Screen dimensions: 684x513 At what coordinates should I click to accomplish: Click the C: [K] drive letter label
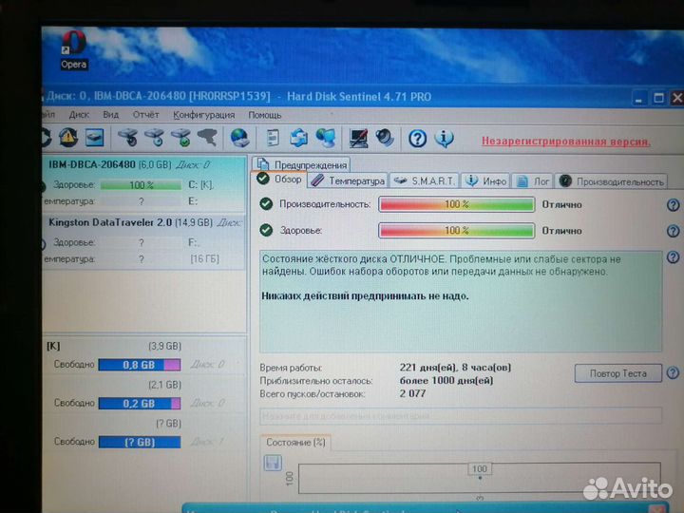click(201, 185)
